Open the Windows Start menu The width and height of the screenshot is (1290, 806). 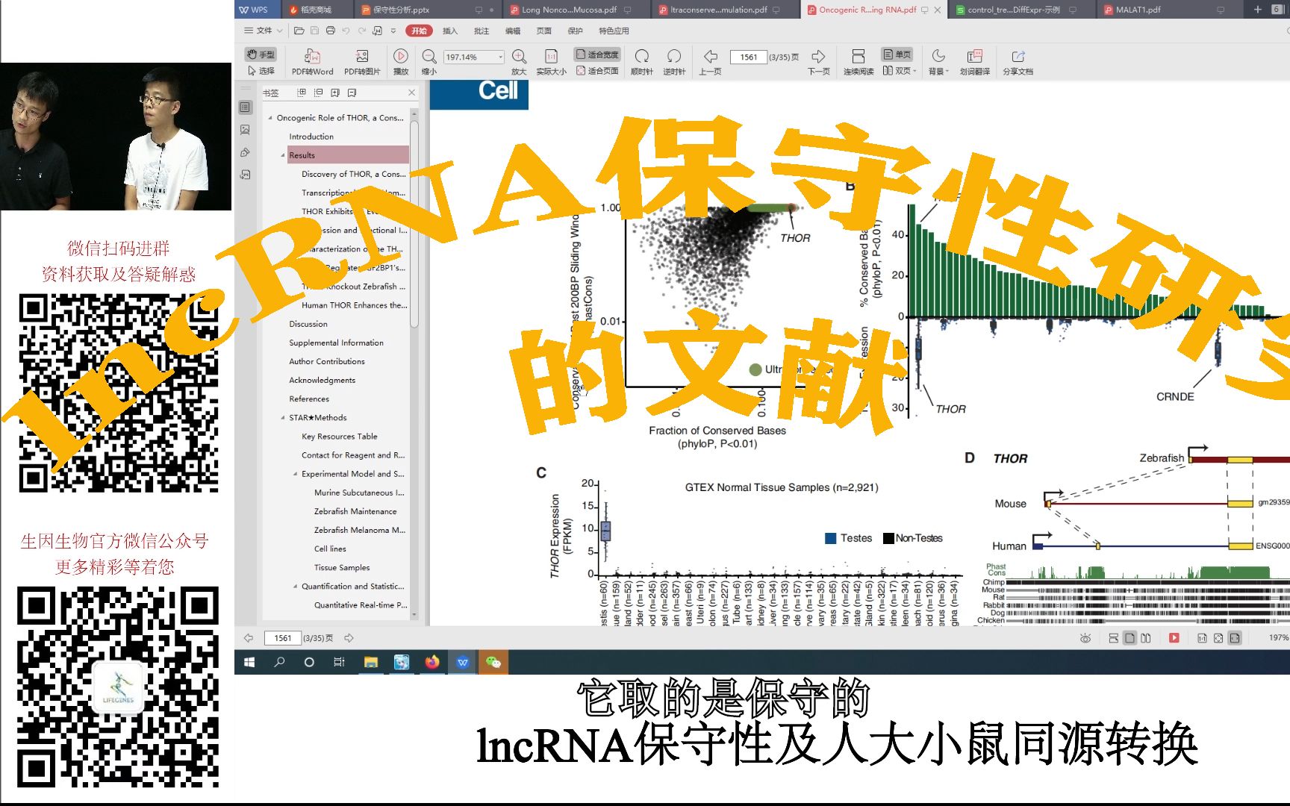[x=249, y=662]
